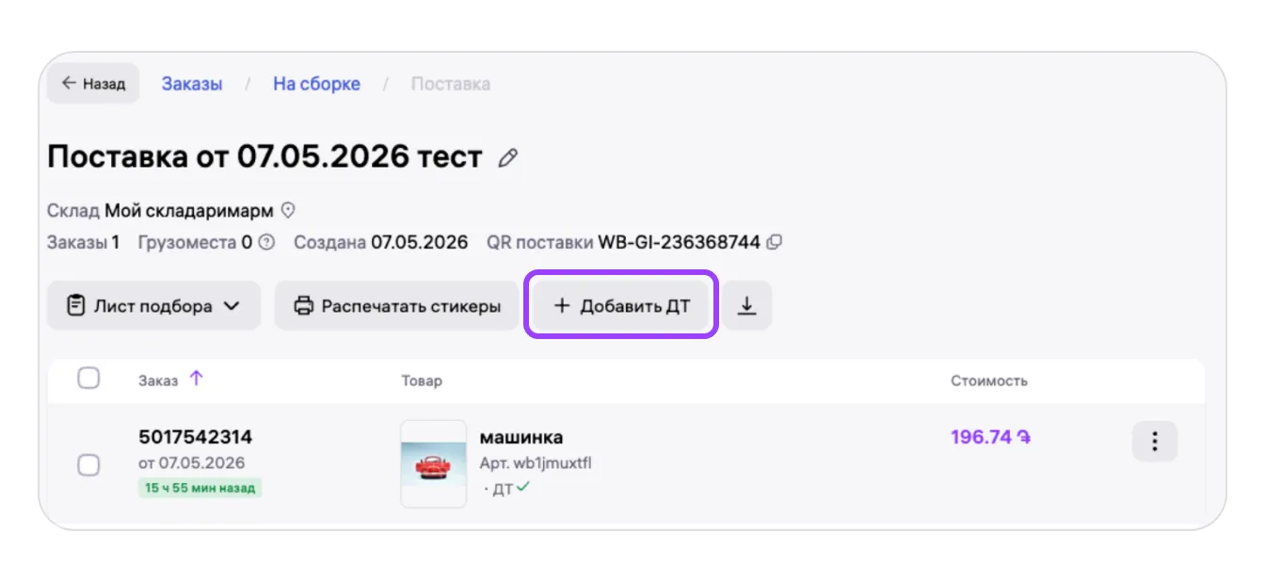Click the download arrow icon button
The width and height of the screenshot is (1265, 582).
[x=747, y=306]
